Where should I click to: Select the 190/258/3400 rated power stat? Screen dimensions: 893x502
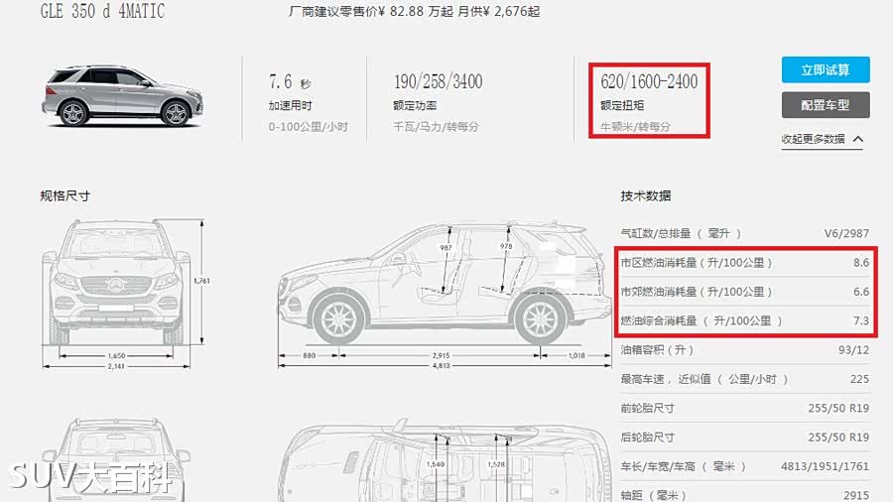point(438,81)
